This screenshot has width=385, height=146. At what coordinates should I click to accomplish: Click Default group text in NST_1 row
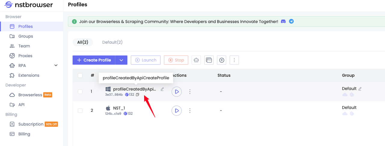[349, 108]
